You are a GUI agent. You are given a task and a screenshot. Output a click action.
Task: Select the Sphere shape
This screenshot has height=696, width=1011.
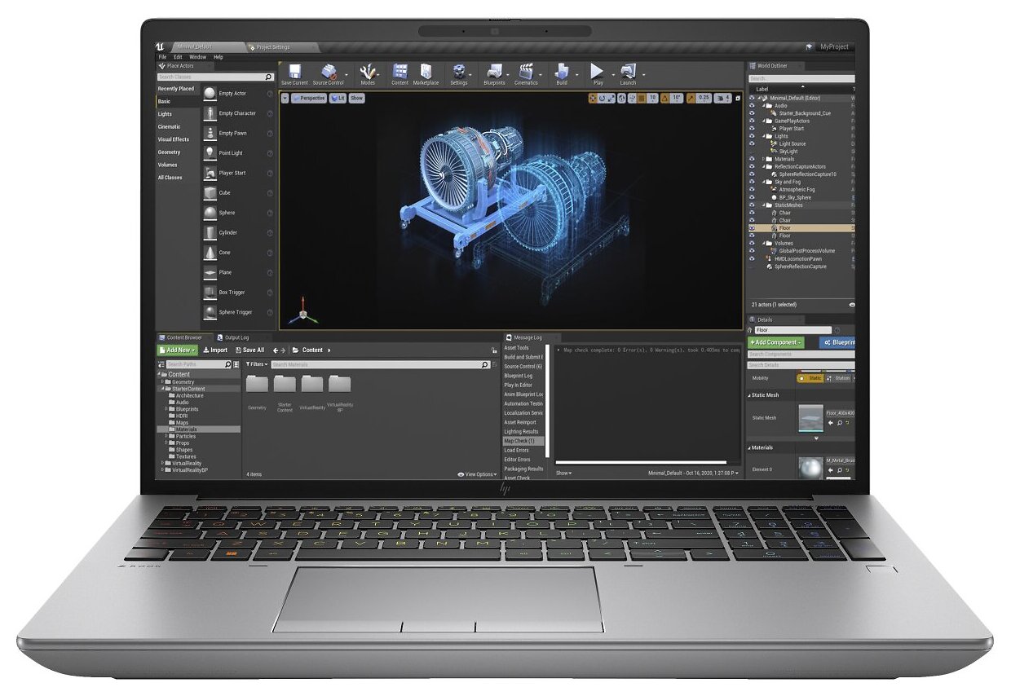click(237, 213)
